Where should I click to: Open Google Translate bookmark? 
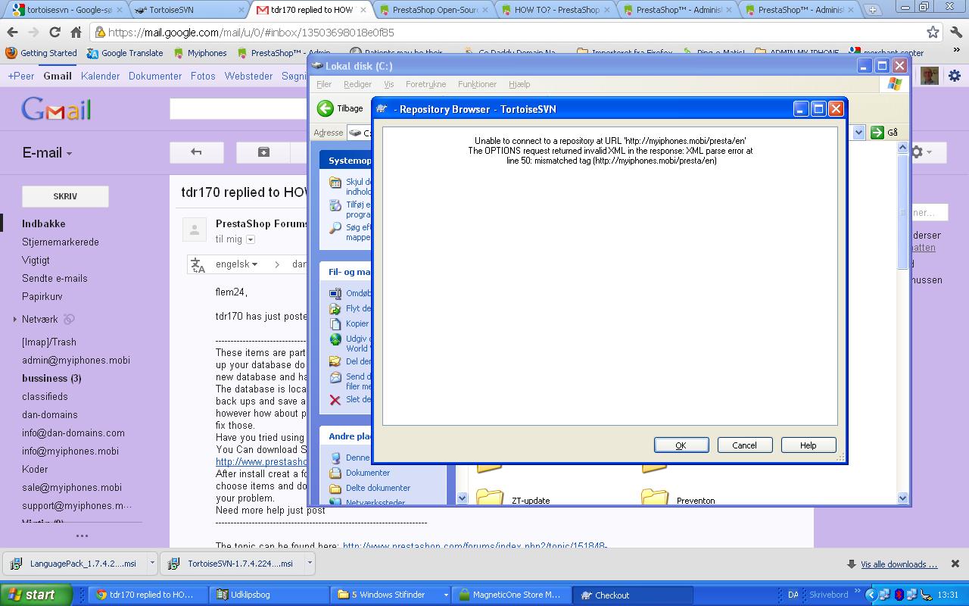(x=125, y=53)
